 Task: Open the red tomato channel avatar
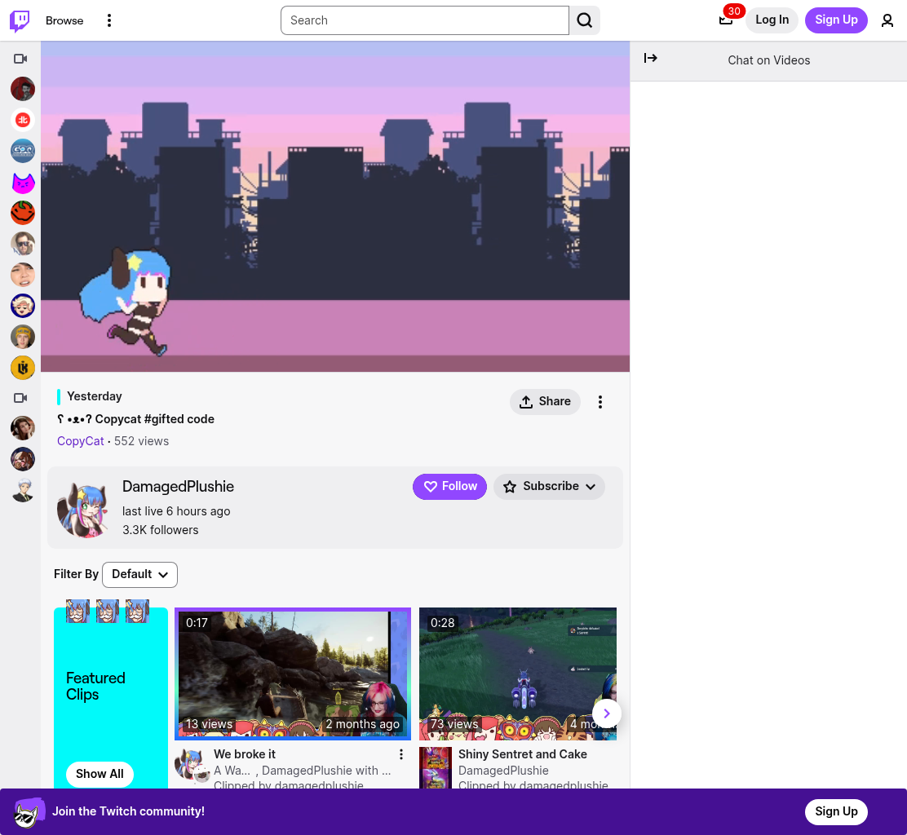23,213
